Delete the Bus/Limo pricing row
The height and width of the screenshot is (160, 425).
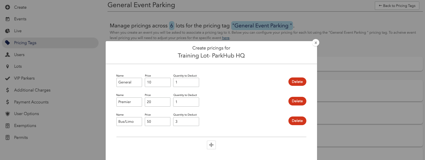[x=297, y=121]
